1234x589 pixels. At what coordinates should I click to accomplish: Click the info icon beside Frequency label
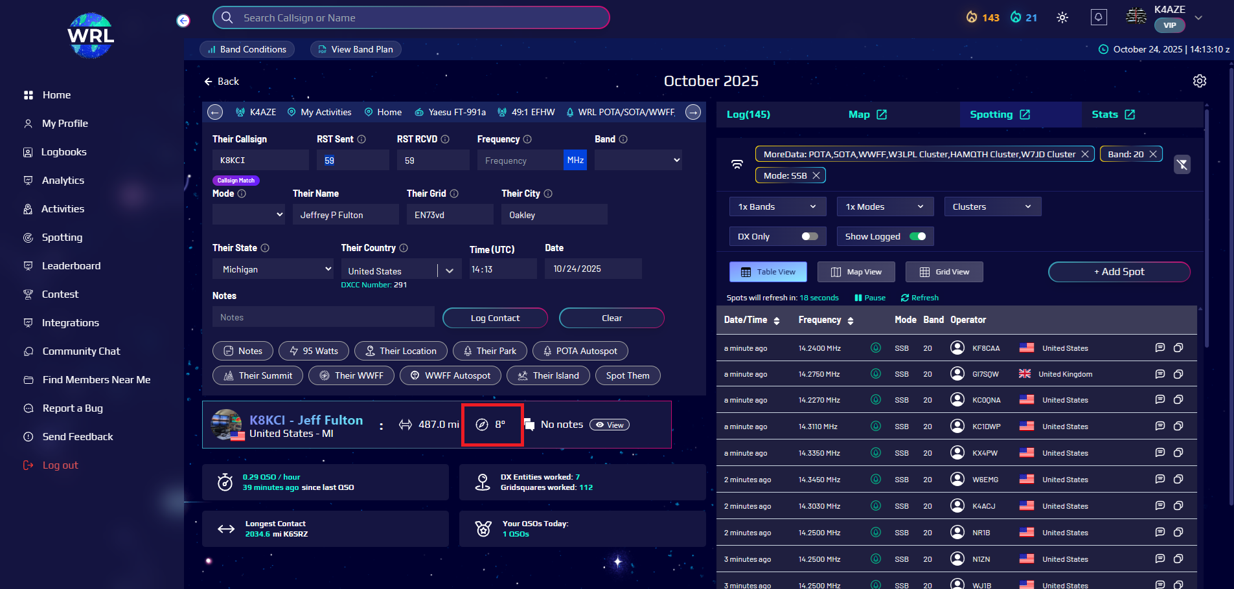tap(527, 139)
